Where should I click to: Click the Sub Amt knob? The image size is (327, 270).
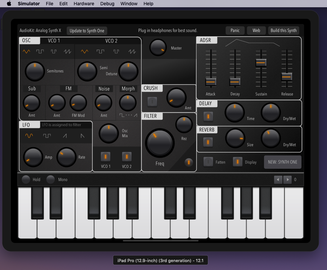tap(31, 103)
